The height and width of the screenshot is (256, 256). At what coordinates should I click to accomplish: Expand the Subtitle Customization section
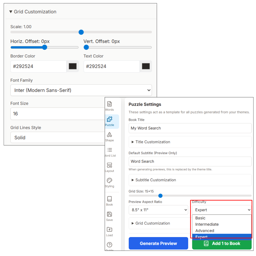pos(155,180)
